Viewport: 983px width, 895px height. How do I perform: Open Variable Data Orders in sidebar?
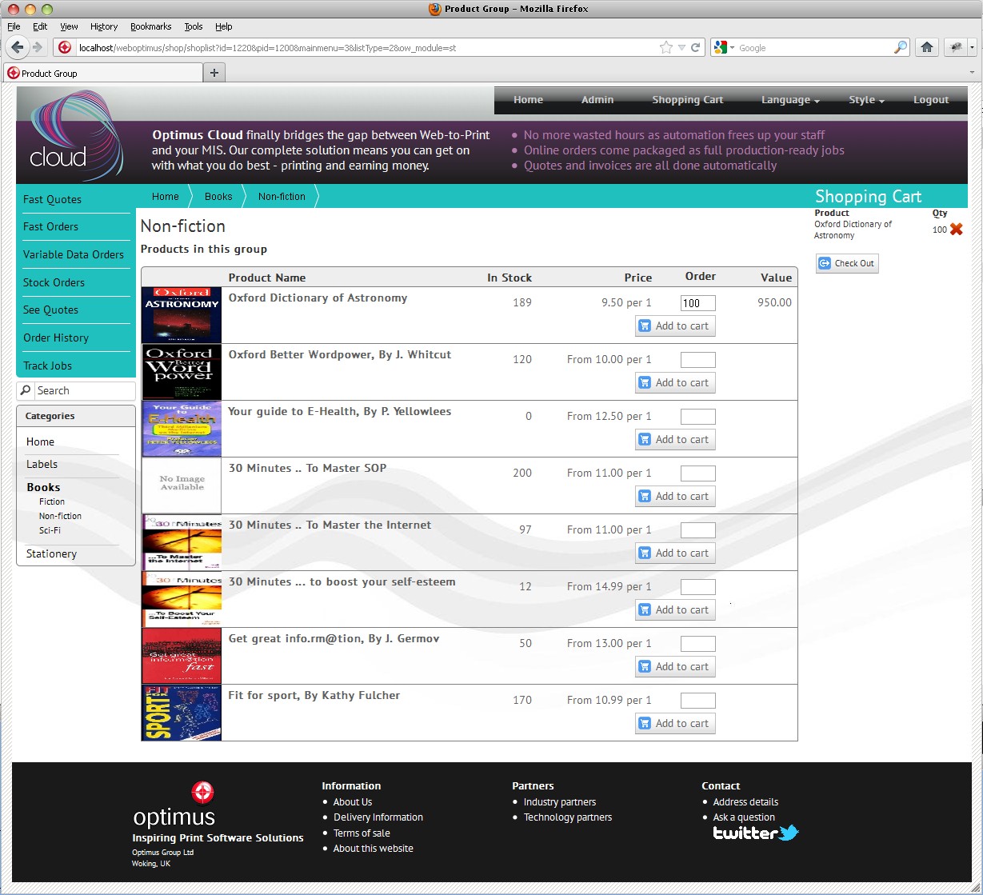pyautogui.click(x=74, y=254)
